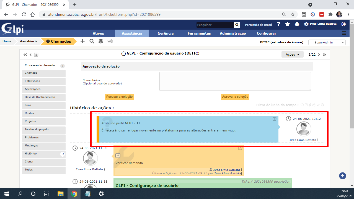The width and height of the screenshot is (354, 199).
Task: Click the logout icon in header
Action: [344, 24]
